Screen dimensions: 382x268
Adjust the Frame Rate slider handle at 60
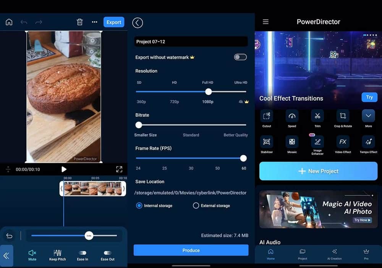(x=243, y=158)
